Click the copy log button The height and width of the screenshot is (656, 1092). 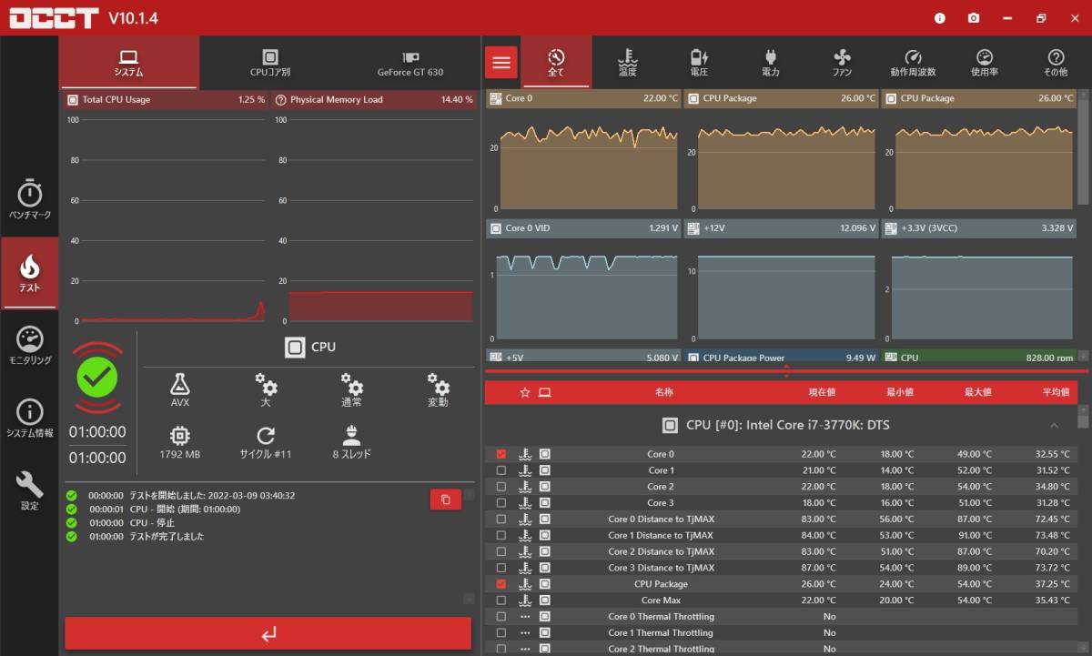point(445,500)
